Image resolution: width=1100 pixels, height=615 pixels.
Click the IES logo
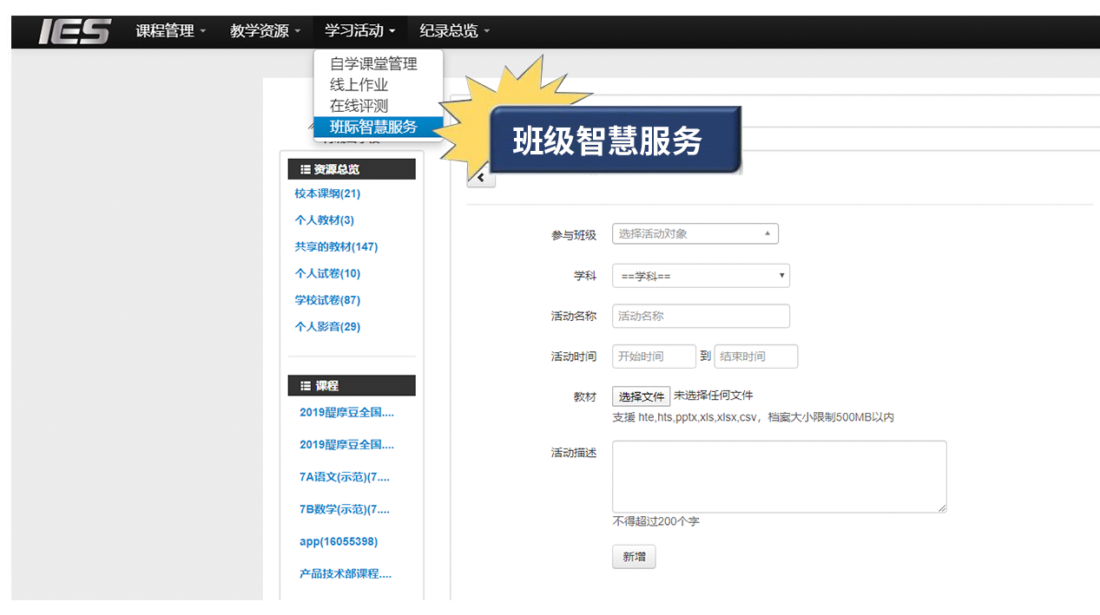point(75,31)
